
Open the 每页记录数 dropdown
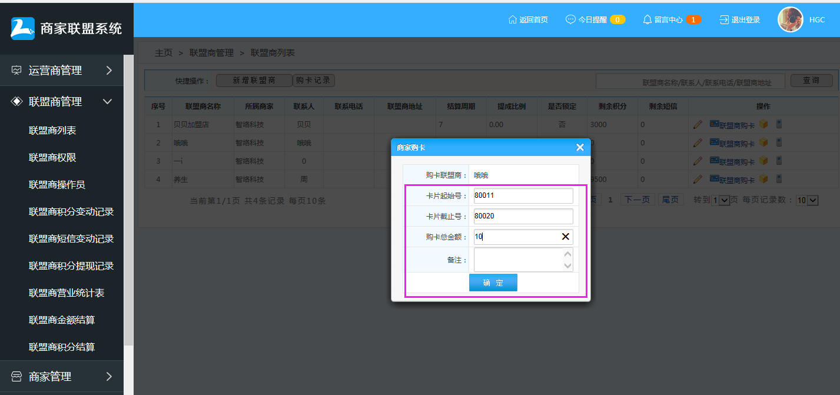(x=807, y=201)
